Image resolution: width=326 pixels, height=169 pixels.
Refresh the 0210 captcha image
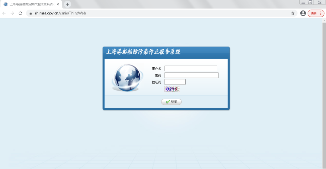172,89
